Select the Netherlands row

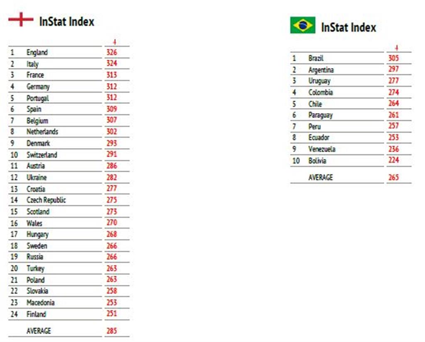pos(69,132)
